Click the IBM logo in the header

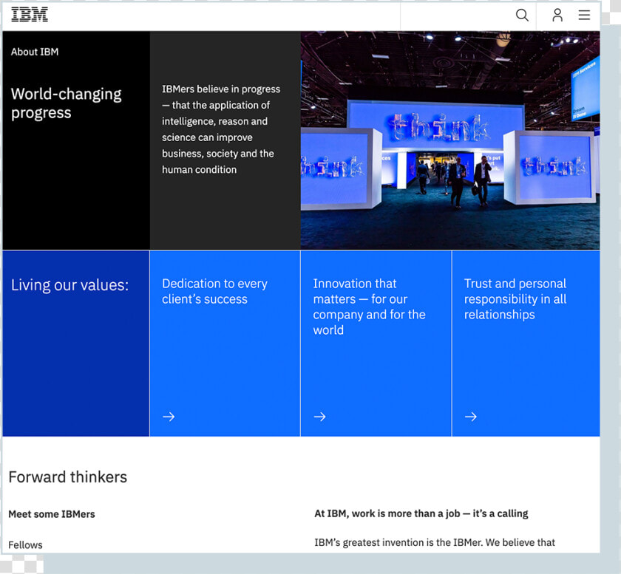(x=30, y=15)
